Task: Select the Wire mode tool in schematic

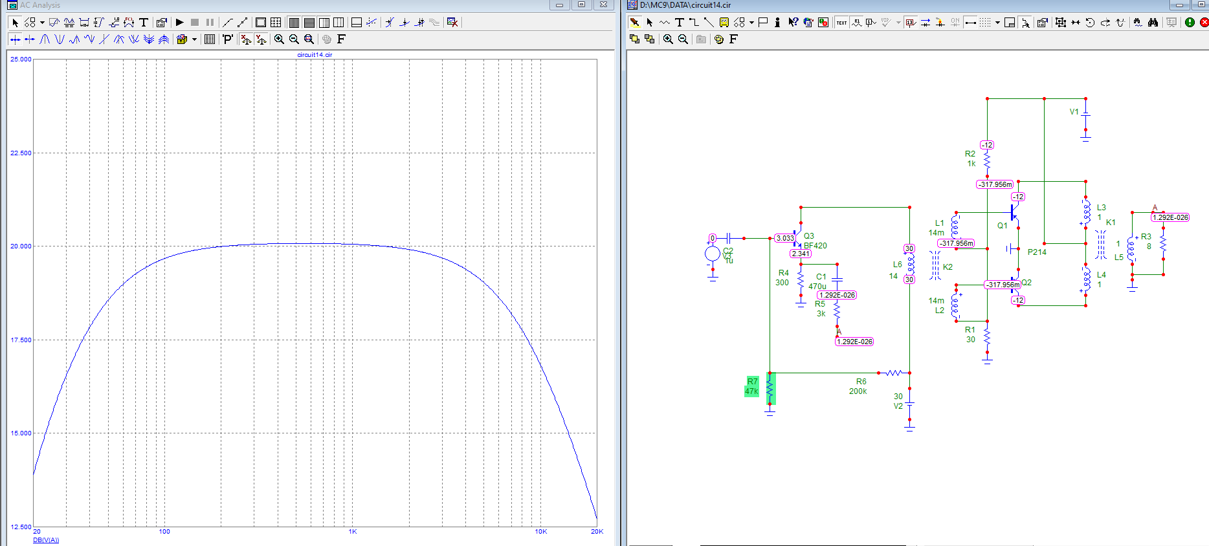Action: click(x=694, y=23)
